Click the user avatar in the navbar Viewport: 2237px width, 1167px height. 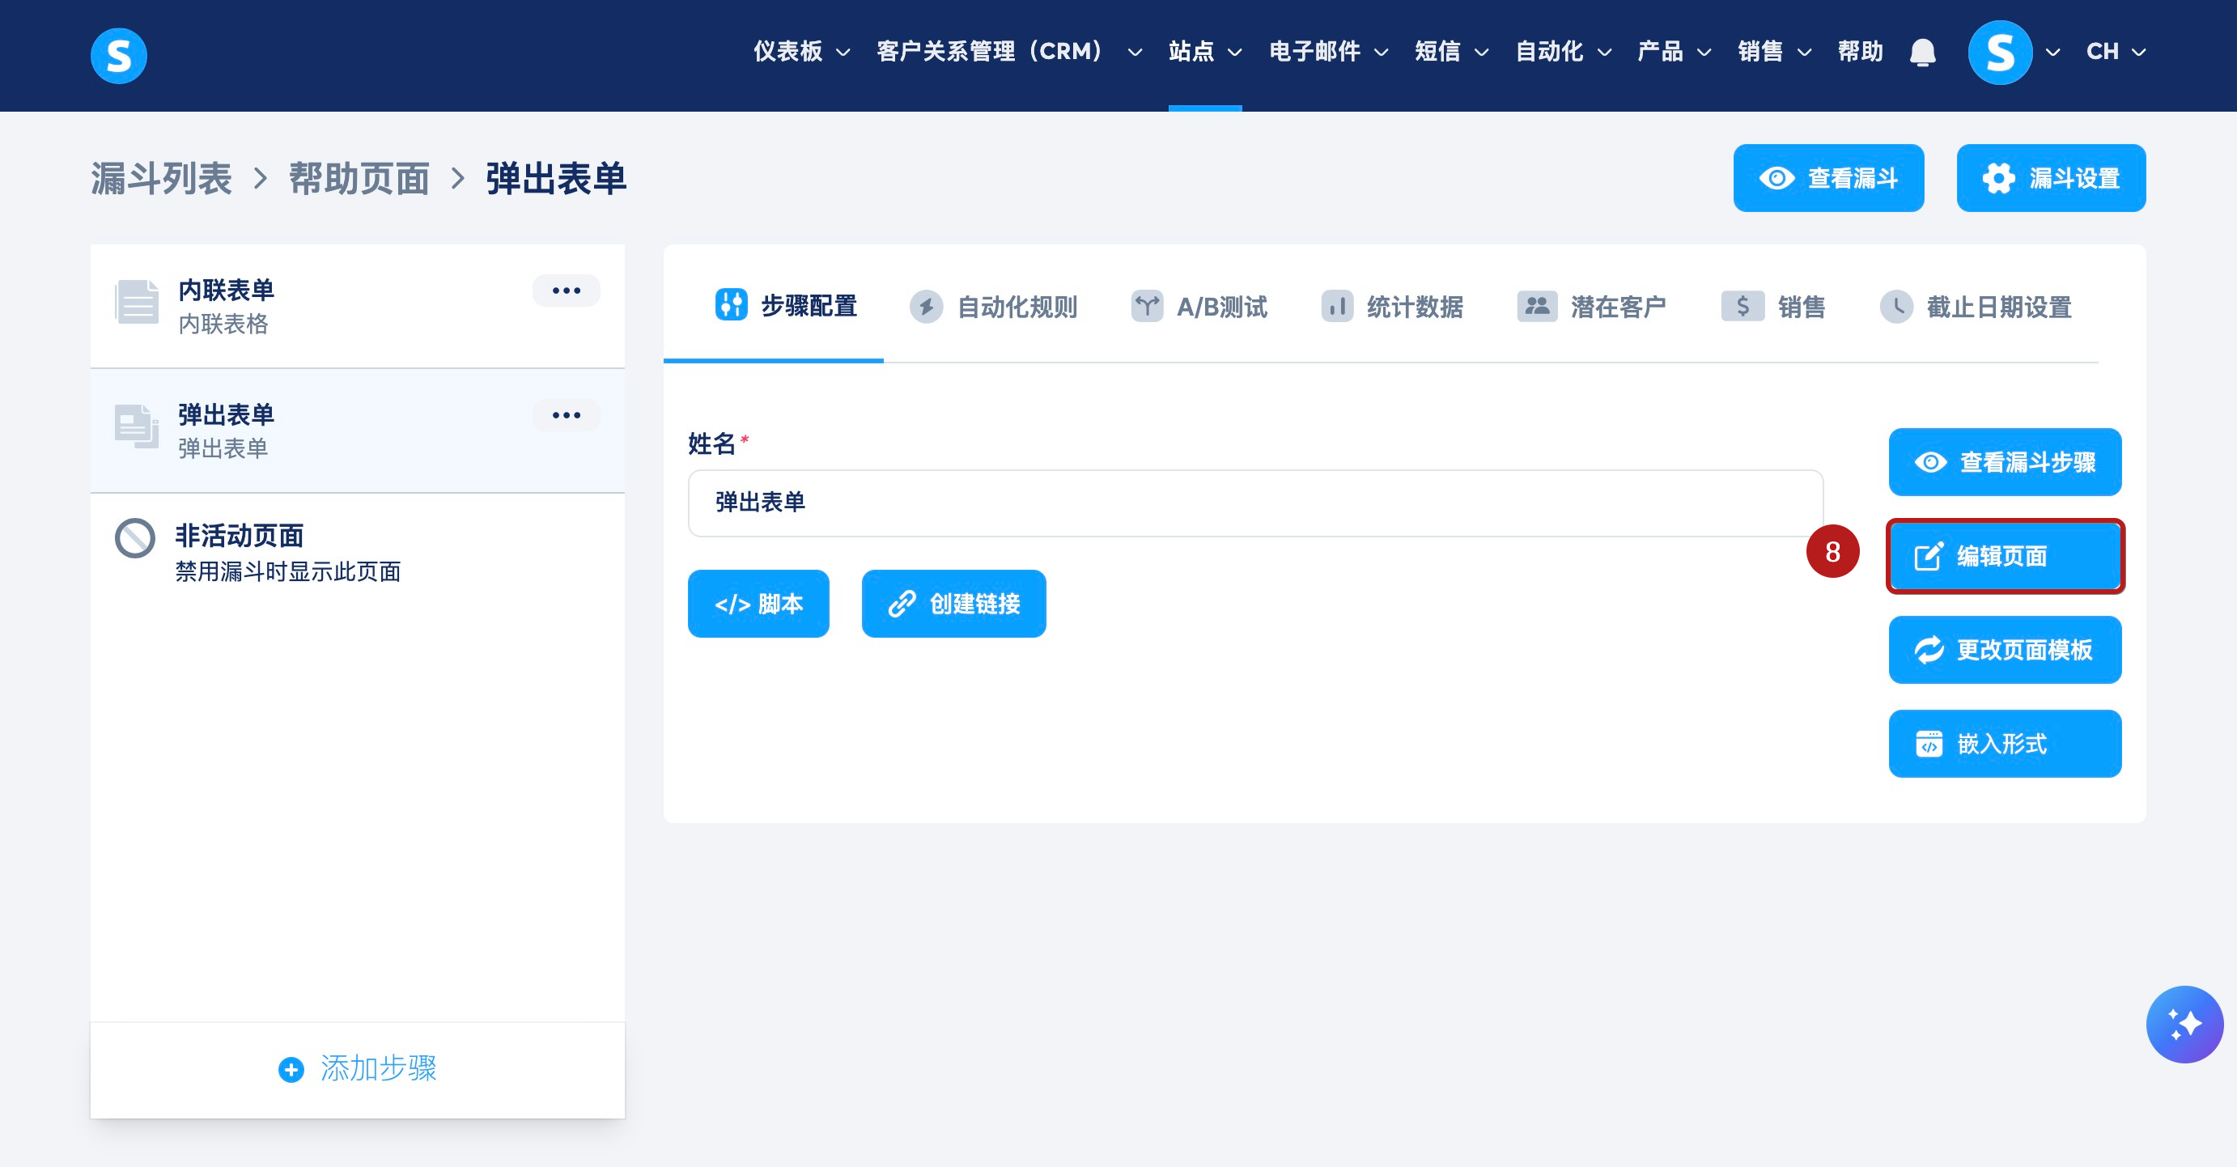click(x=1999, y=53)
